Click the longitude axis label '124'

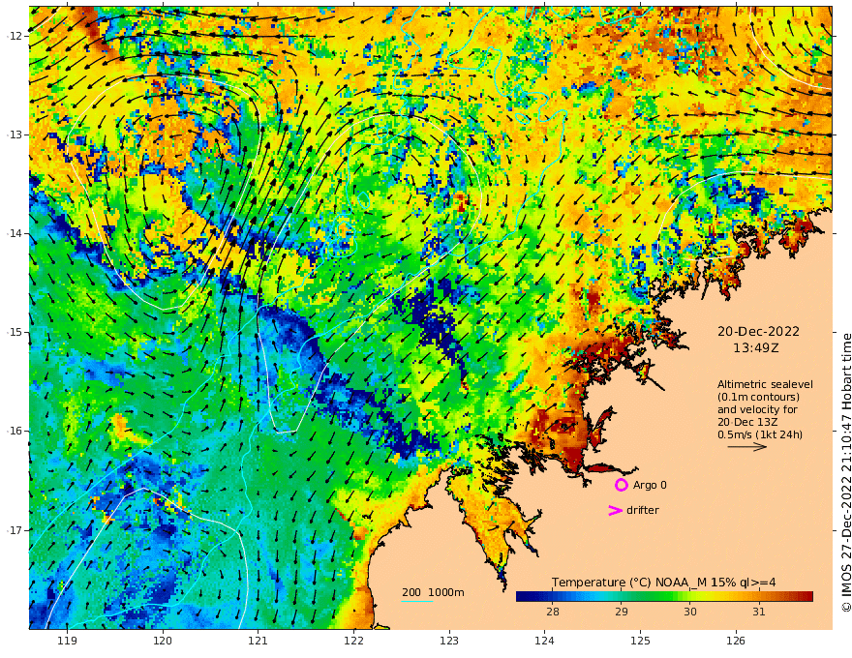pyautogui.click(x=545, y=642)
